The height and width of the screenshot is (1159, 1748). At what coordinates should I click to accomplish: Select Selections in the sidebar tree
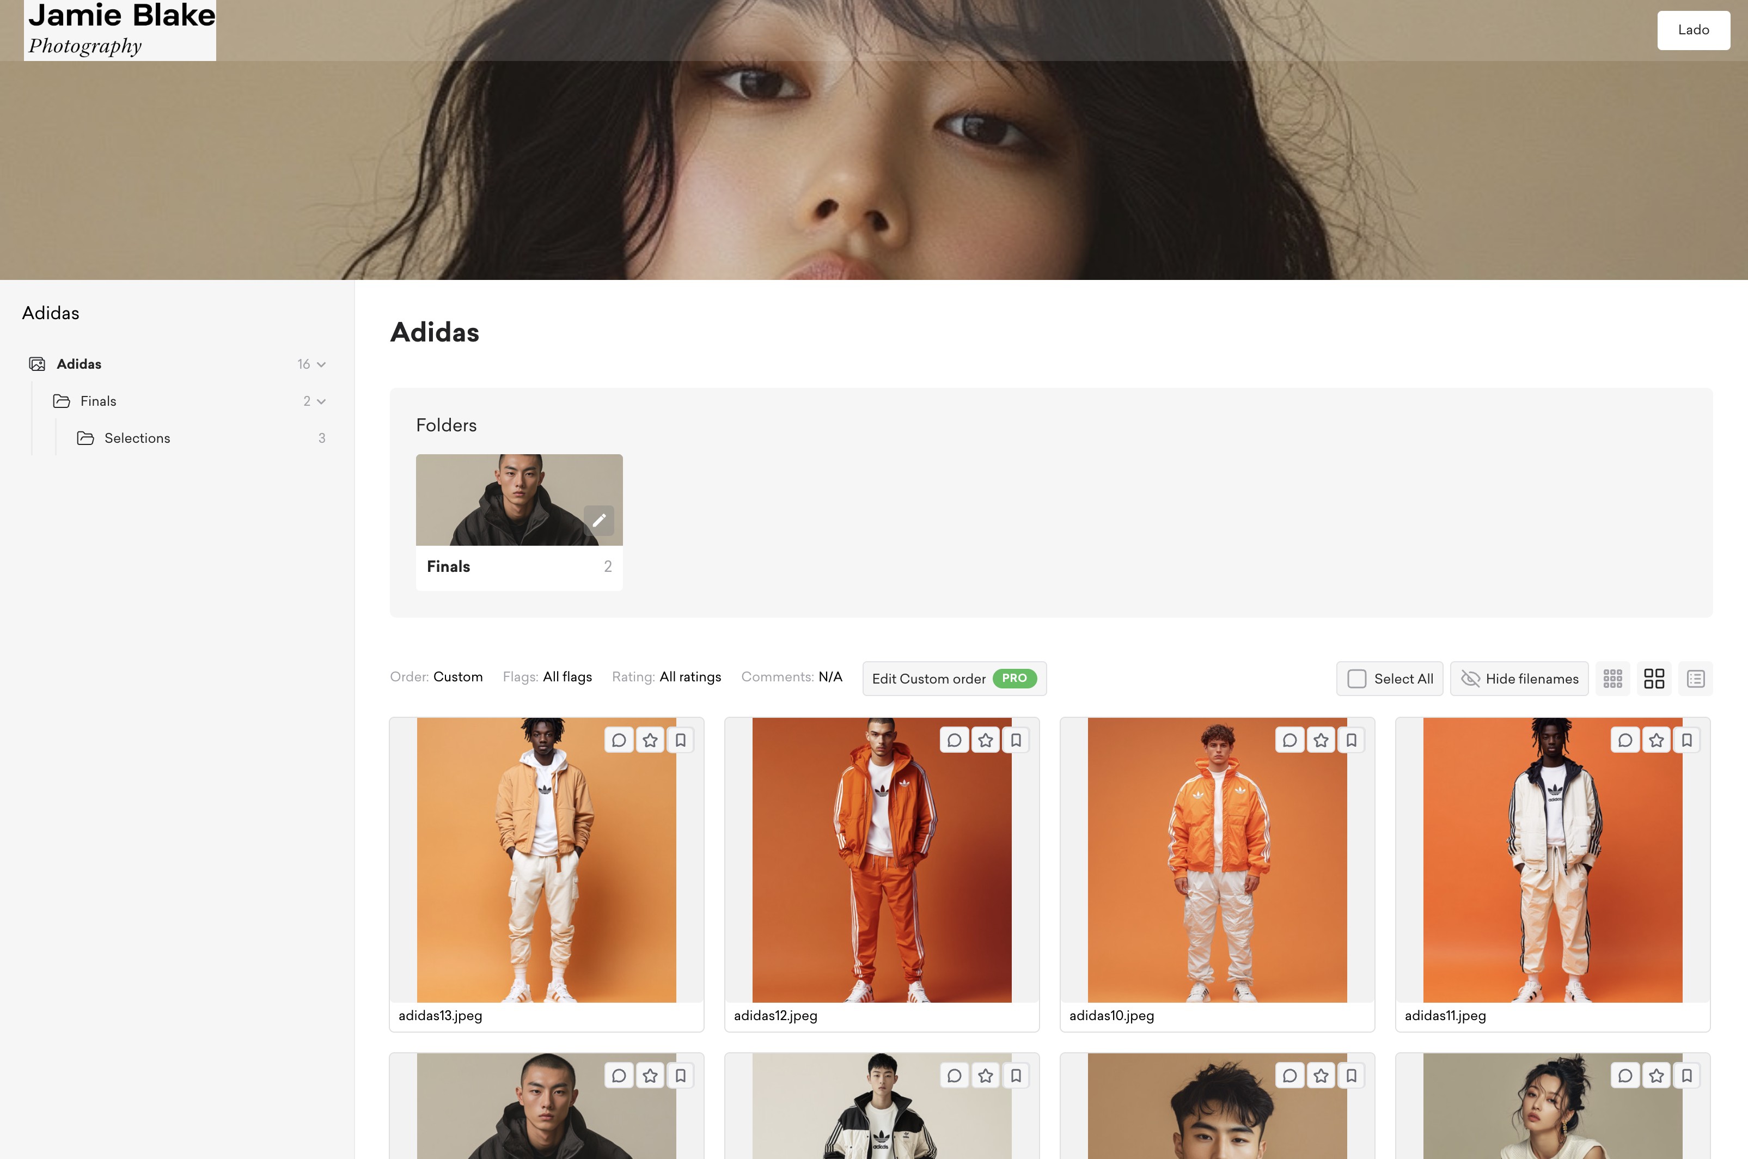click(x=137, y=437)
